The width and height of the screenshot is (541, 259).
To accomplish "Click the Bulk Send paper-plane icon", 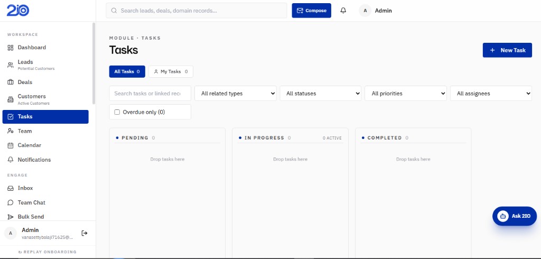I will click(x=11, y=217).
